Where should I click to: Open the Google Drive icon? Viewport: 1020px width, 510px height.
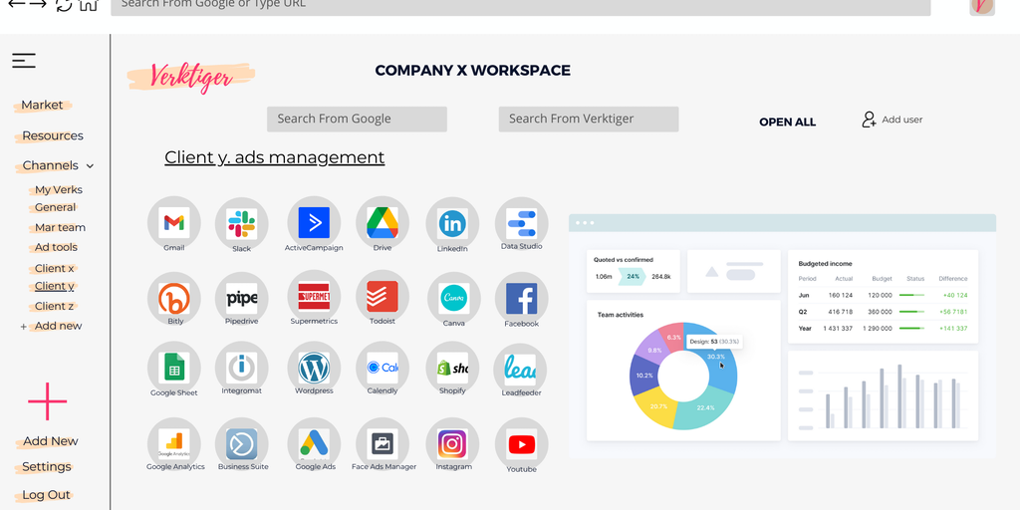382,223
